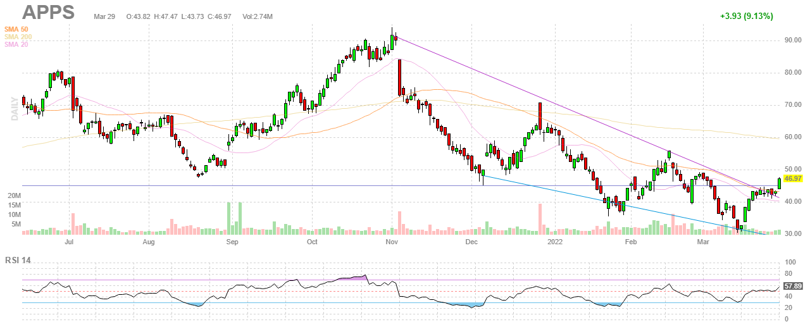
Task: Select the SMA 200 legend label
Action: [x=18, y=37]
